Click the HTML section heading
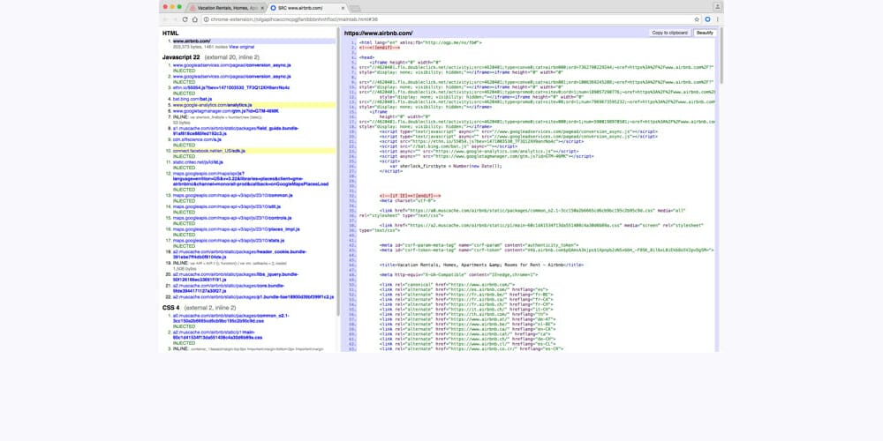Viewport: 883px width, 441px height. click(x=170, y=34)
